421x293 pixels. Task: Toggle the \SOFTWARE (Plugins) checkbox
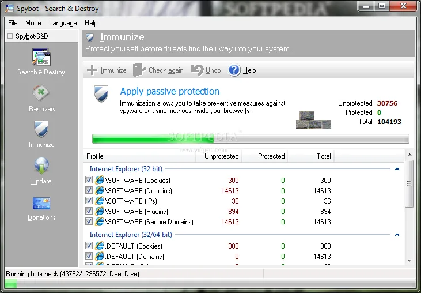click(x=89, y=211)
